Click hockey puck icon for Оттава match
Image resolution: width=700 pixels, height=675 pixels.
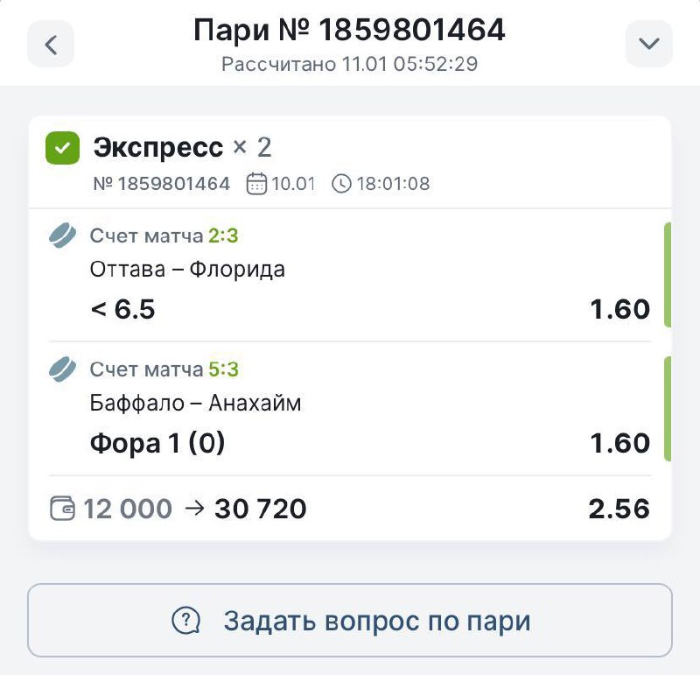(x=63, y=236)
